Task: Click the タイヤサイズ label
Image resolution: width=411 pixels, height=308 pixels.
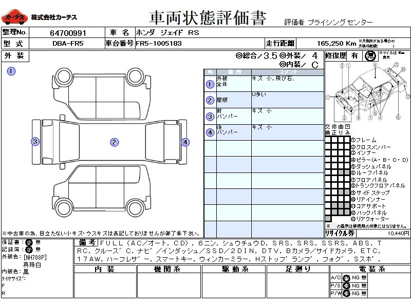Action: click(13, 279)
